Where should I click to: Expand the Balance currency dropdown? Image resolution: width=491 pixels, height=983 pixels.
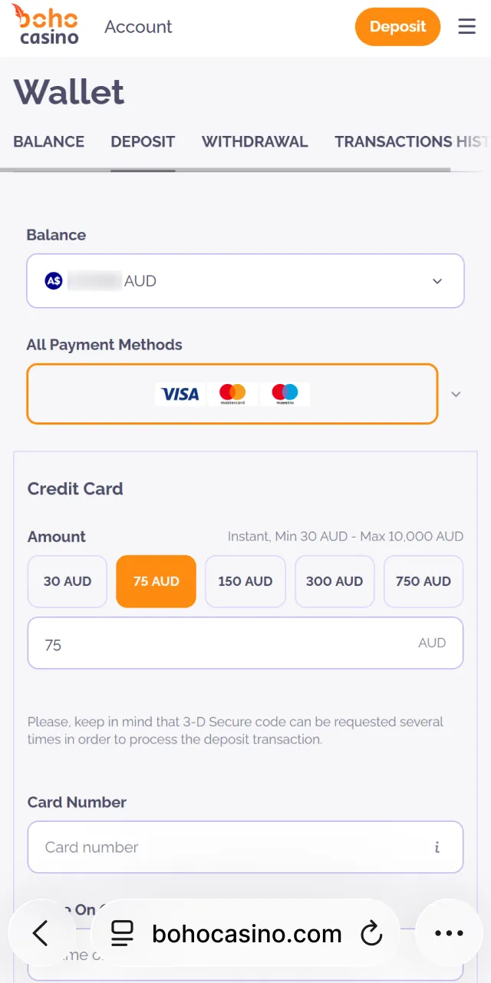click(437, 281)
